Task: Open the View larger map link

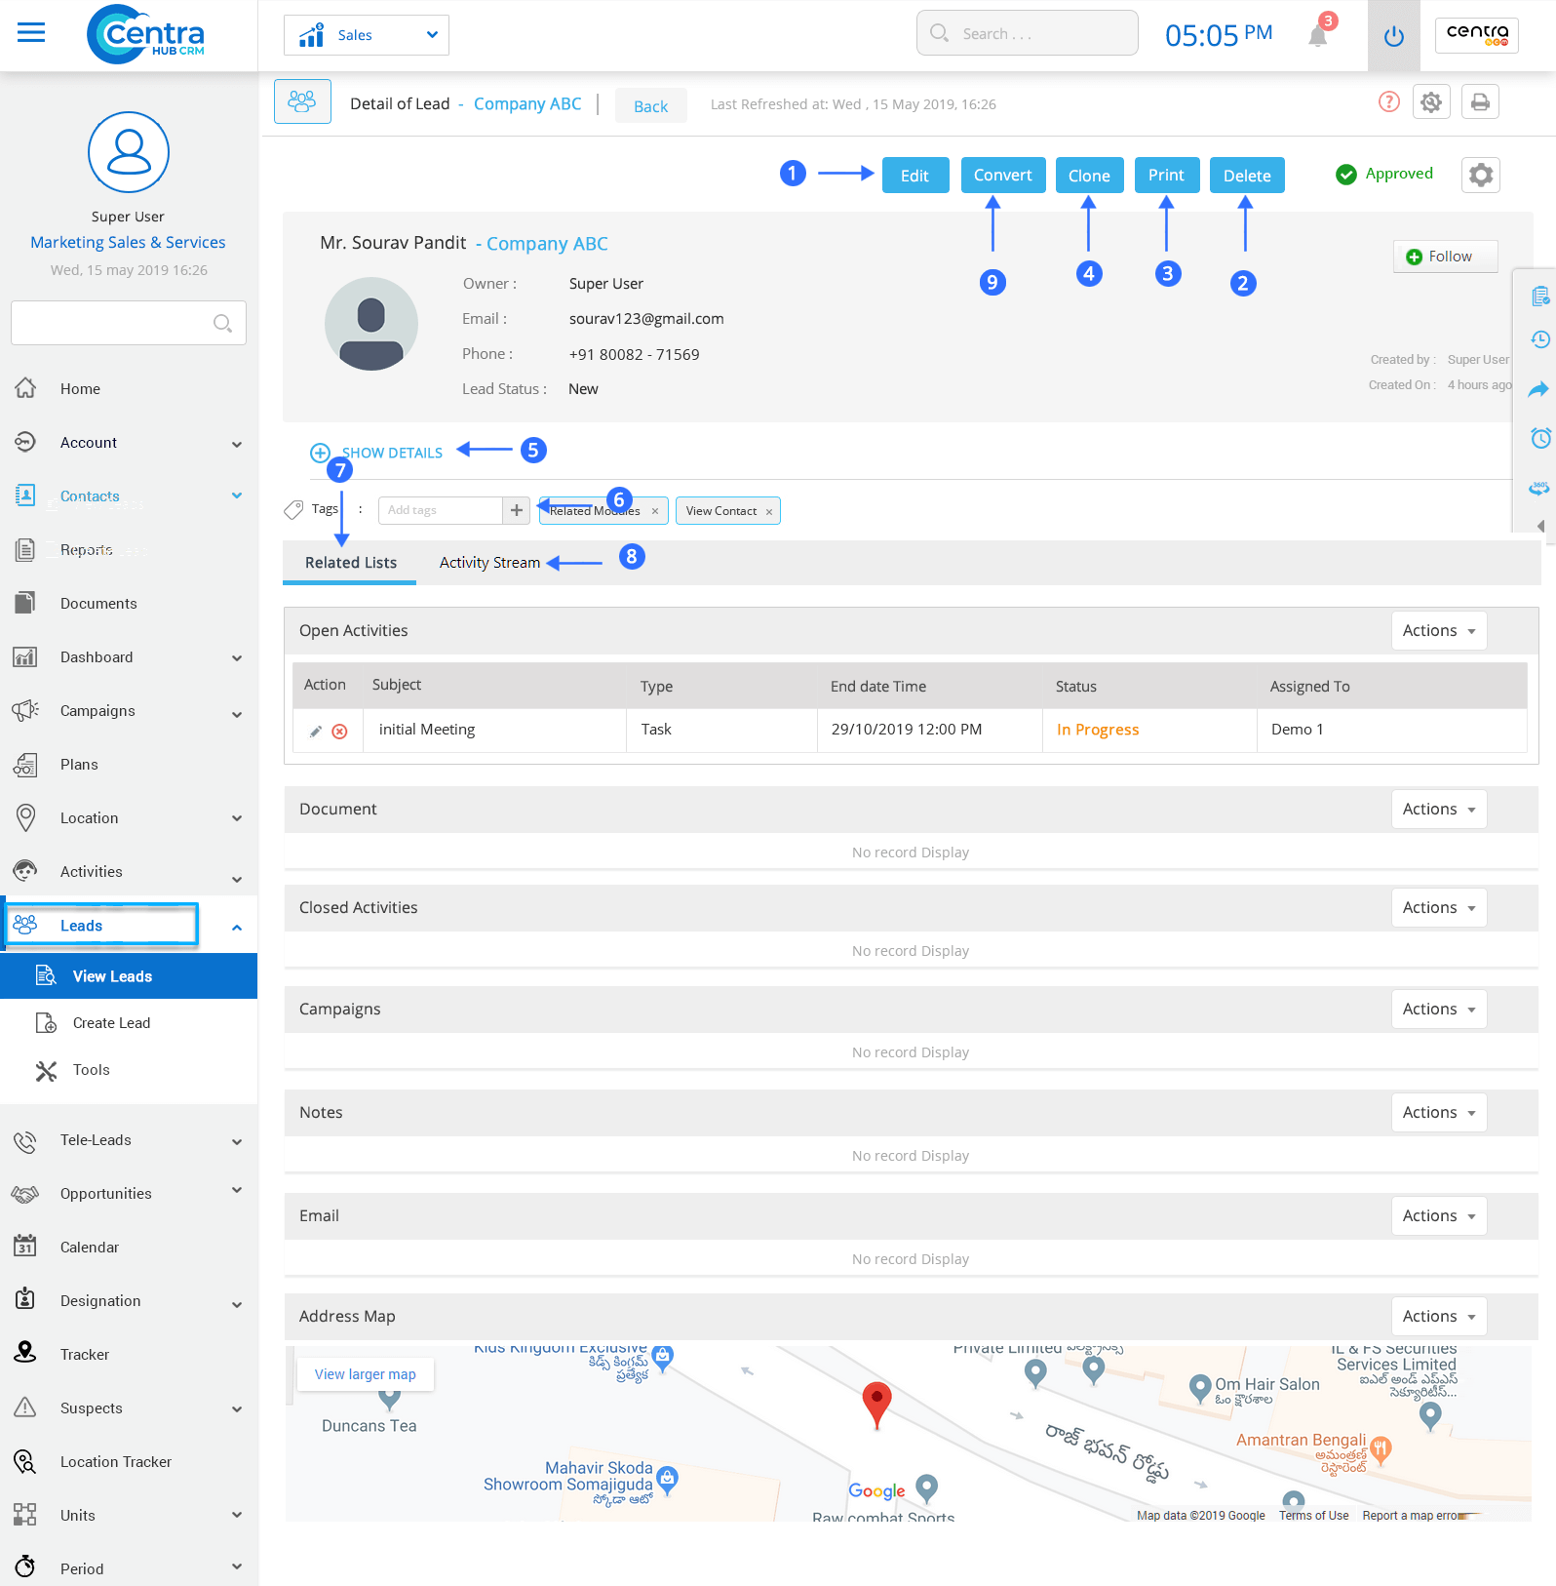Action: [x=365, y=1374]
